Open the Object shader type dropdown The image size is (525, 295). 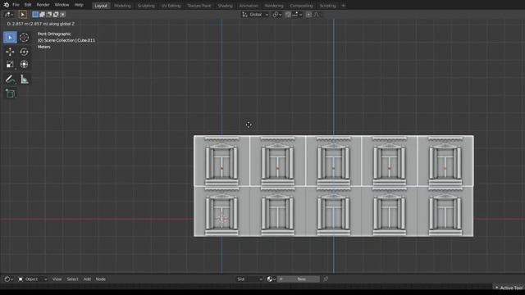(33, 279)
